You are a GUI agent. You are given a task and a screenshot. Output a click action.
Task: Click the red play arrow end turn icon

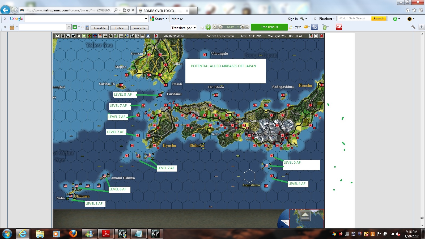(x=156, y=36)
